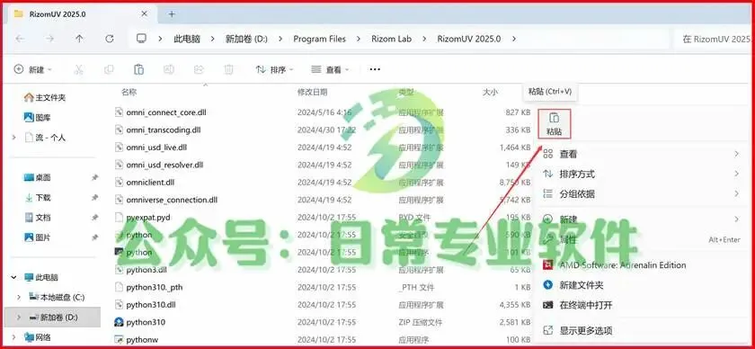Click the Cut scissors toolbar icon

(78, 70)
